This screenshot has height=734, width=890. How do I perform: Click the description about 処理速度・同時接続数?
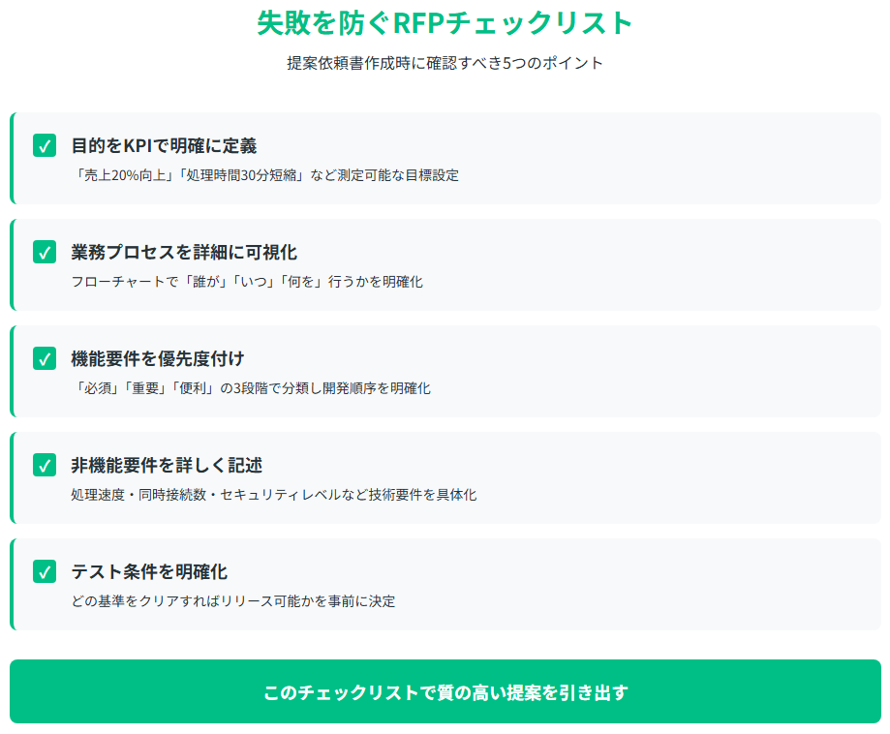point(274,495)
